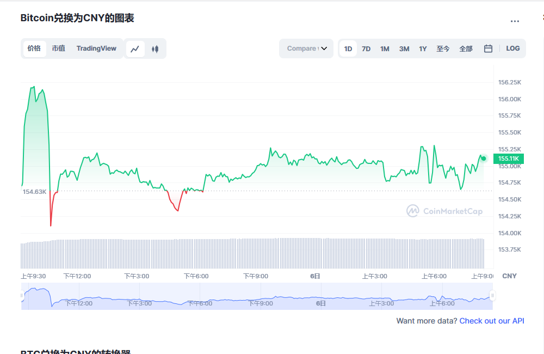Open the Check out our API link
The image size is (544, 354).
coord(491,321)
